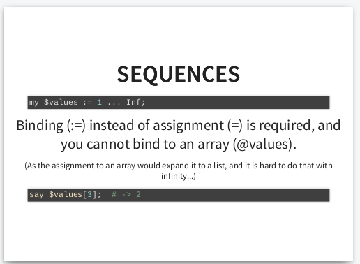Click the 'my' keyword in first code block
This screenshot has height=264, width=360.
[34, 103]
